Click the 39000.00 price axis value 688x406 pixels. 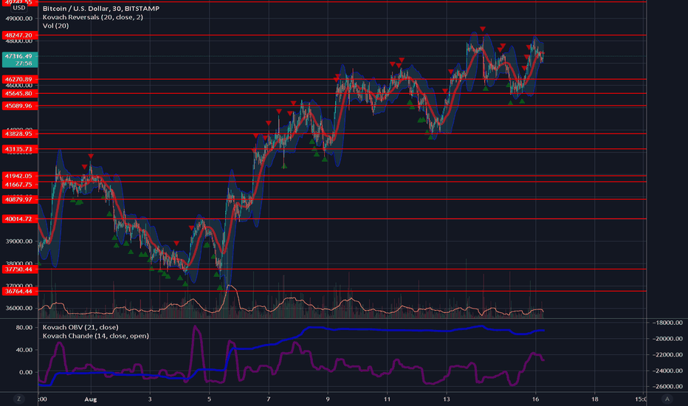19,241
